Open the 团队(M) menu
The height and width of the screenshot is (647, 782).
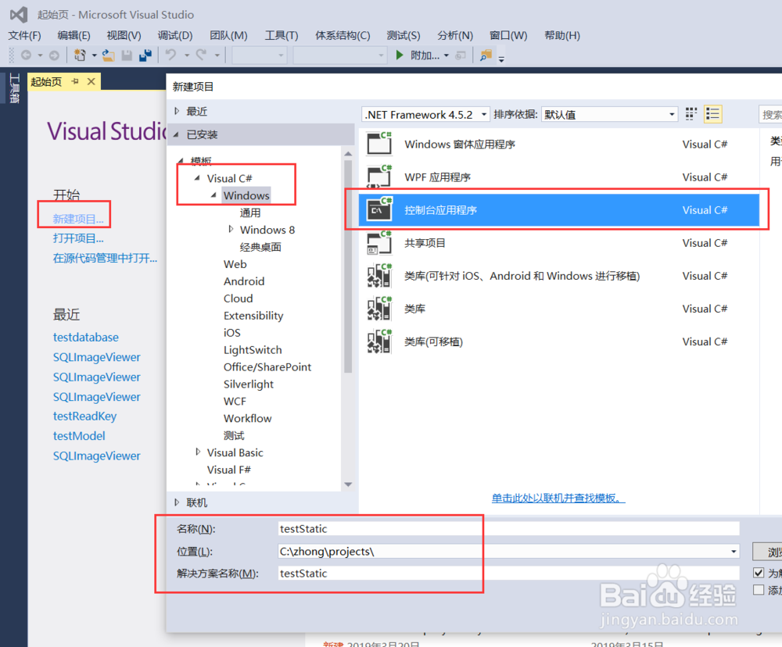coord(228,35)
